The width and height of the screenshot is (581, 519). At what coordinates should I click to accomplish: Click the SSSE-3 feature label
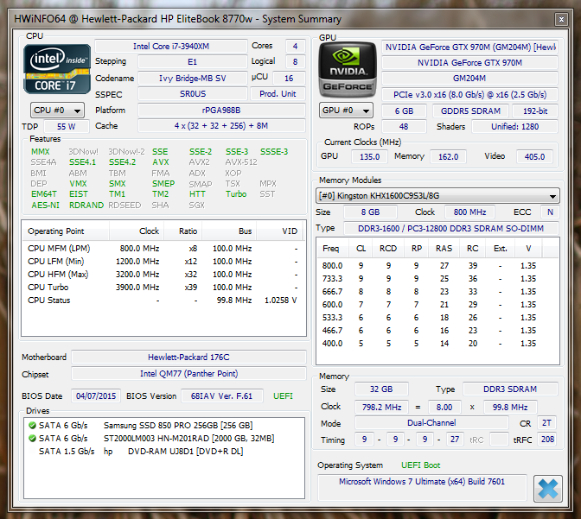(274, 152)
